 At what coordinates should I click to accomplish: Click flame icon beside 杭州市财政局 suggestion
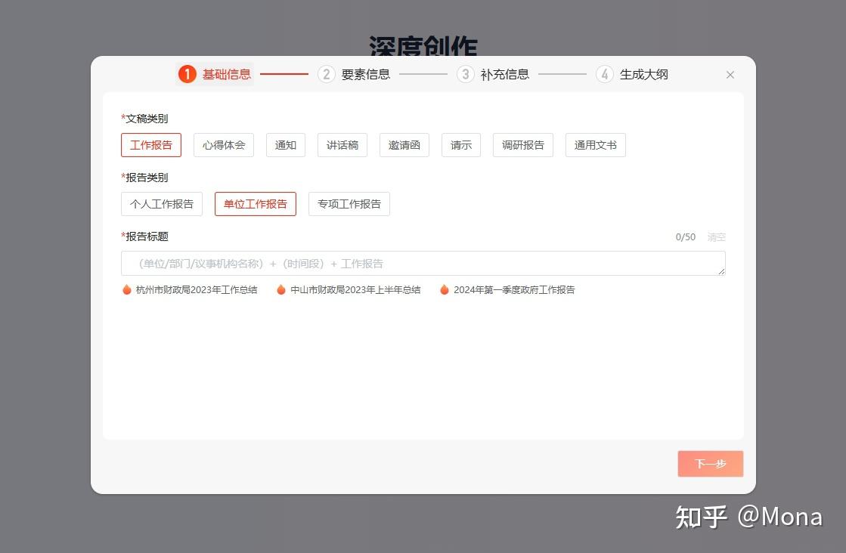[x=127, y=289]
